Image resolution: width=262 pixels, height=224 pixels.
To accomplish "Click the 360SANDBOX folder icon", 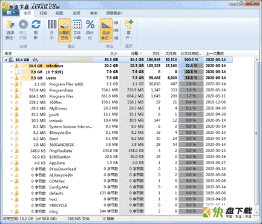I will (16, 145).
